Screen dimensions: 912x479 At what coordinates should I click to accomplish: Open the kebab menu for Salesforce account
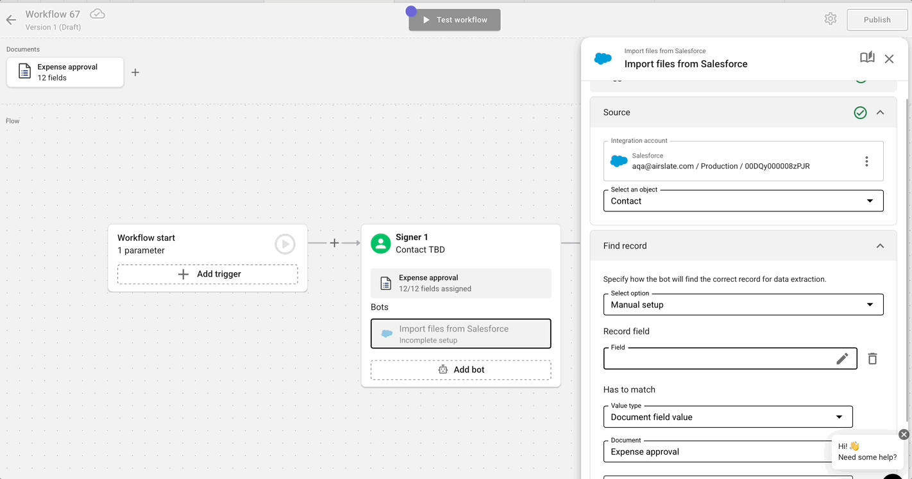(866, 161)
